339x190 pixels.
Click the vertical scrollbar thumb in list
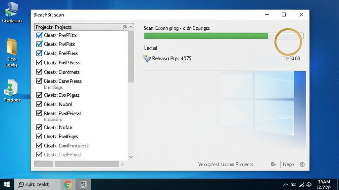coord(131,56)
